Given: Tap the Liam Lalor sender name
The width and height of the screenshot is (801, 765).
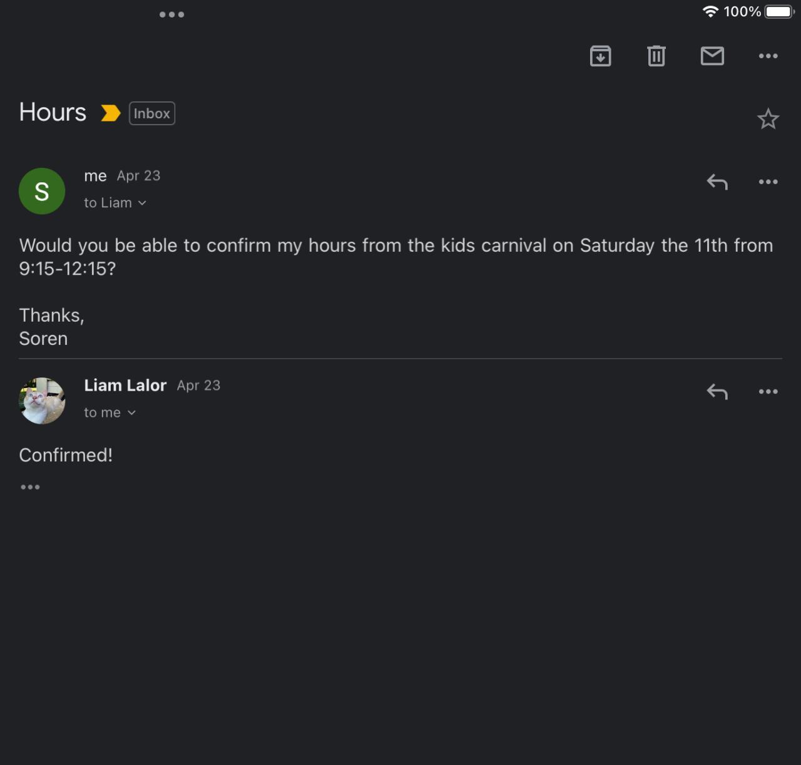Looking at the screenshot, I should coord(125,386).
